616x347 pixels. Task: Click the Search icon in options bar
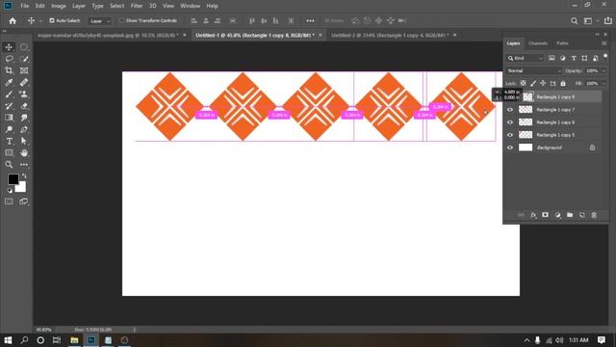pyautogui.click(x=574, y=21)
